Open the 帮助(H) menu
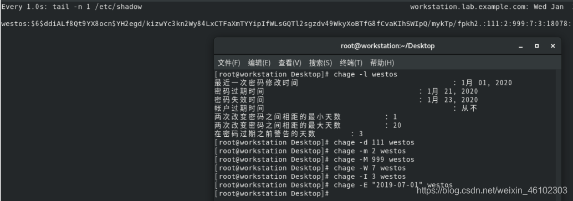The height and width of the screenshot is (201, 573). 382,63
